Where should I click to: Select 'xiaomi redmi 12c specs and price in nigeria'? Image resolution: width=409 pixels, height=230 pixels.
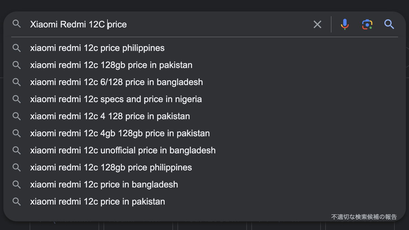tap(116, 99)
